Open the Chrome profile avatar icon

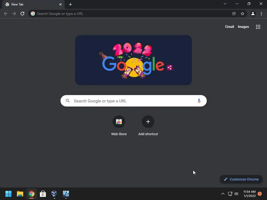(x=253, y=14)
